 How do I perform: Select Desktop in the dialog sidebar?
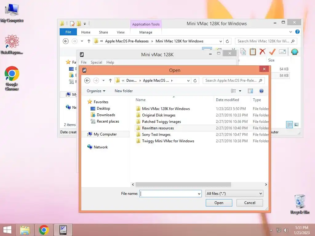pos(101,108)
